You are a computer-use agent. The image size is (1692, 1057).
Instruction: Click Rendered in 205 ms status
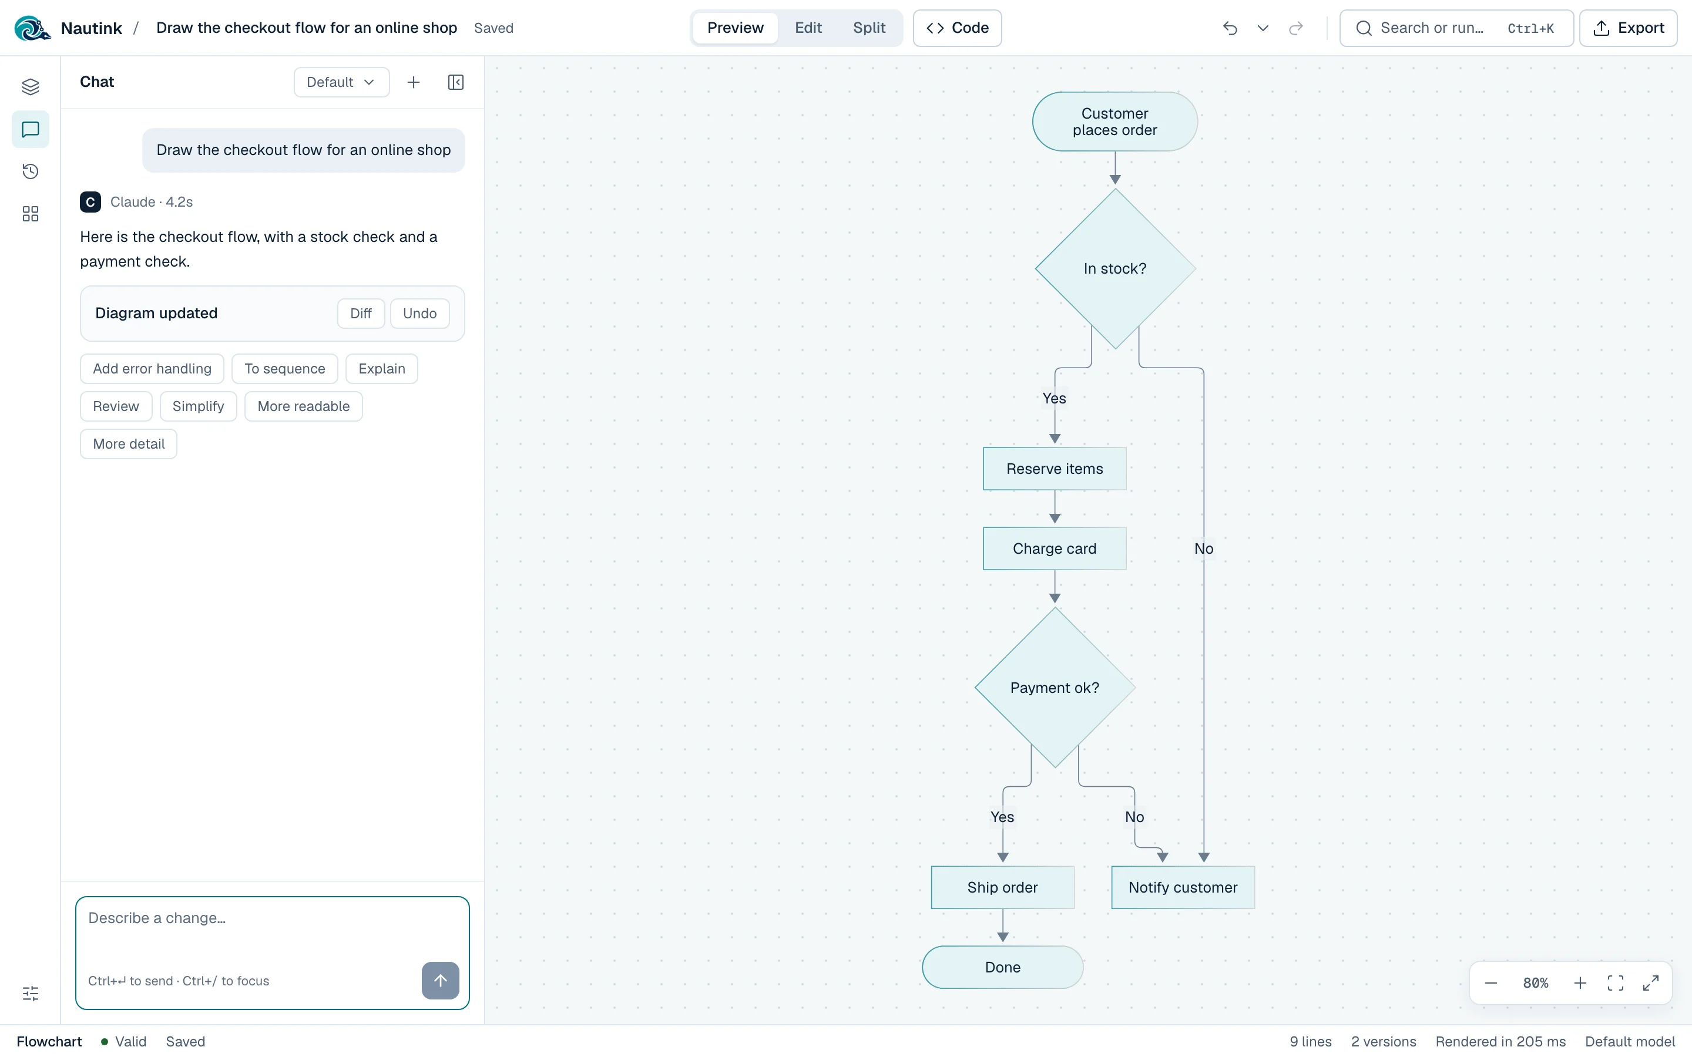pyautogui.click(x=1500, y=1041)
